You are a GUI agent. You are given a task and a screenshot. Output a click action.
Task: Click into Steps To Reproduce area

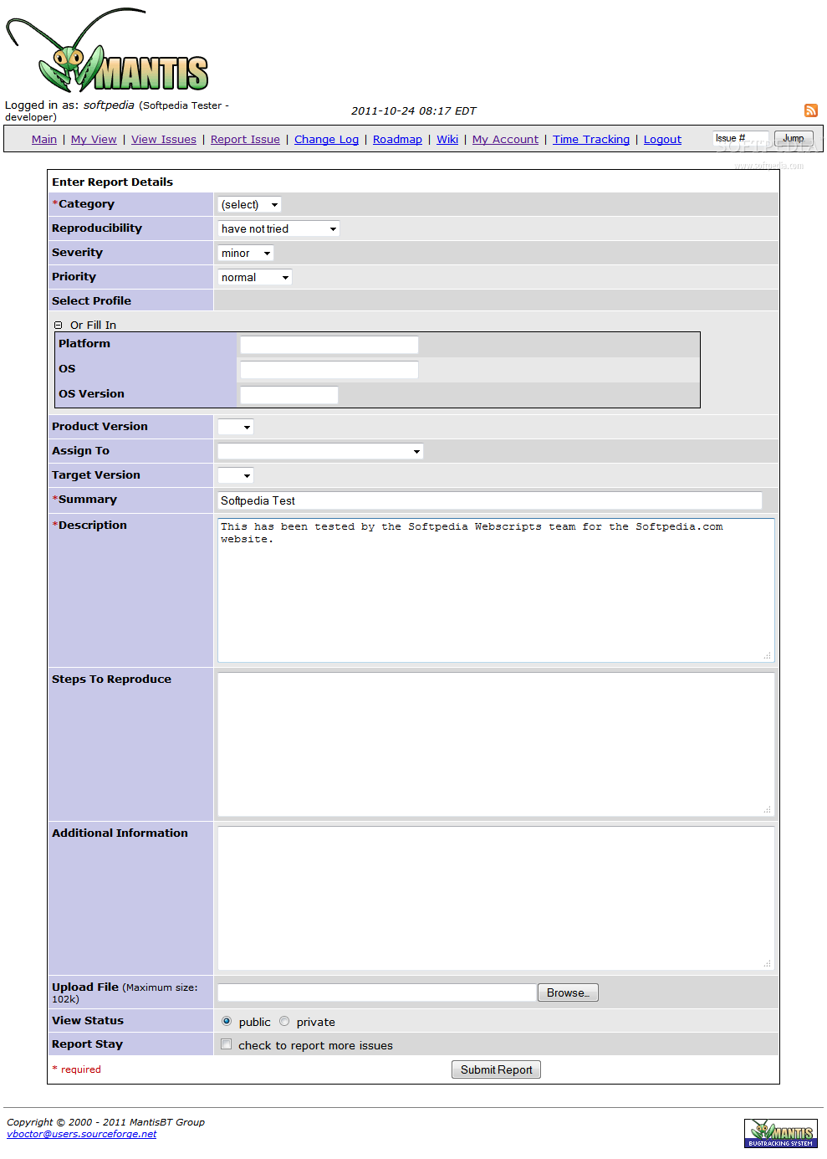coord(496,744)
